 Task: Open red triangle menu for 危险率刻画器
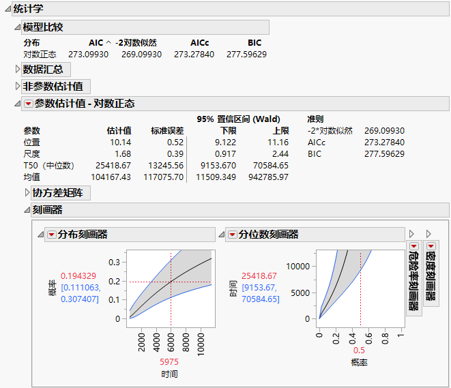(414, 246)
